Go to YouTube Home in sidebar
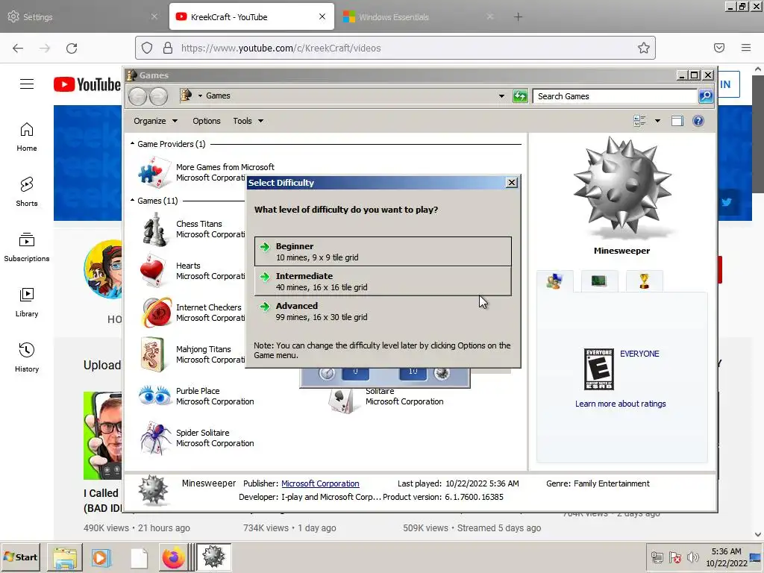Image resolution: width=764 pixels, height=573 pixels. coord(27,137)
